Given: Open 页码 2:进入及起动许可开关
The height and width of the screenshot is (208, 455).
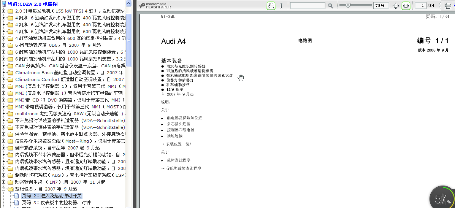Looking at the screenshot, I should (x=52, y=196).
